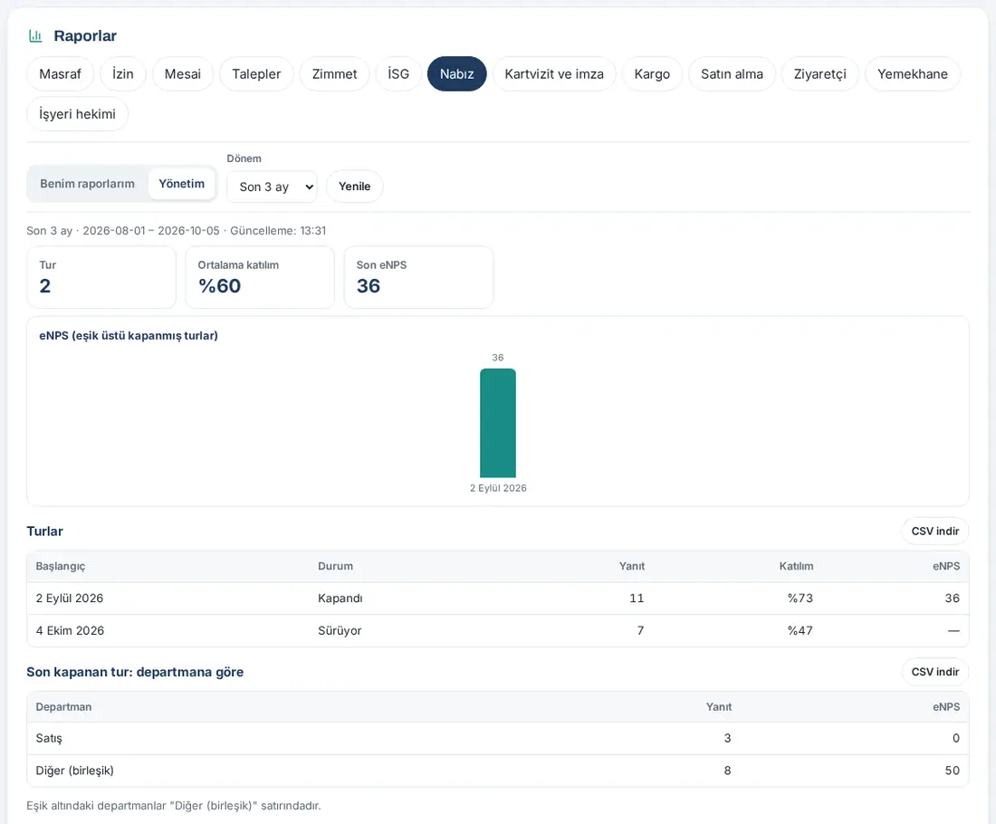The image size is (996, 824).
Task: Click the %47 katılım value
Action: click(x=800, y=631)
